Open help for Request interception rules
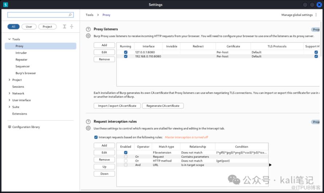The width and height of the screenshot is (324, 193). pyautogui.click(x=88, y=122)
